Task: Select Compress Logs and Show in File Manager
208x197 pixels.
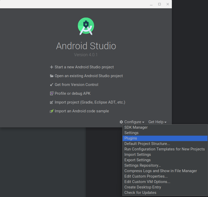Action: pos(165,171)
